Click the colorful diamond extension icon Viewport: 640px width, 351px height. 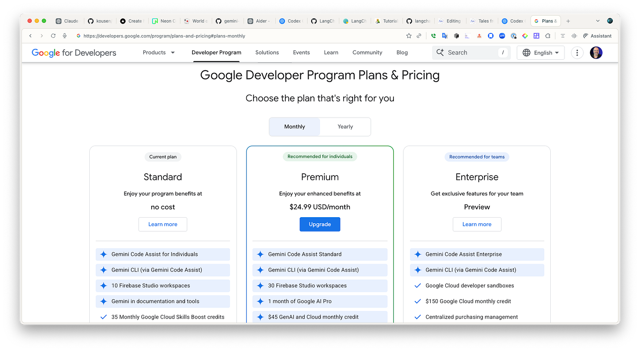click(525, 36)
